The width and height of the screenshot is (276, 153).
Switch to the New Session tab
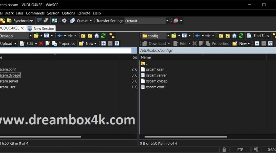(x=41, y=29)
